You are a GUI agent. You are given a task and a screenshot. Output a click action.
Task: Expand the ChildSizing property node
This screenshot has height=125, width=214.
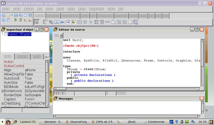tap(2, 103)
